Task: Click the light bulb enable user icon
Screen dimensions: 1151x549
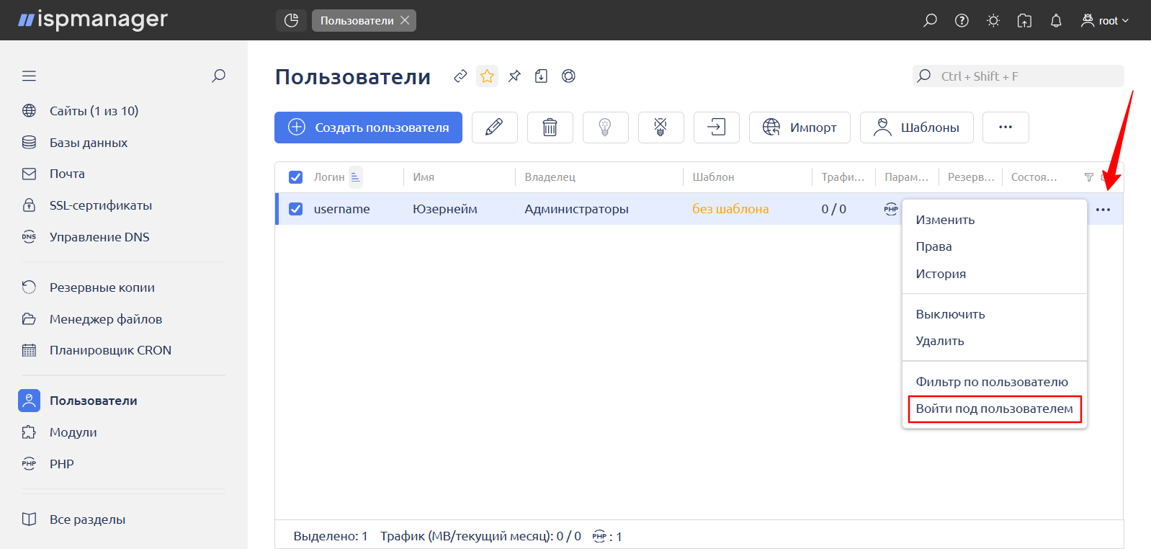Action: [x=605, y=128]
